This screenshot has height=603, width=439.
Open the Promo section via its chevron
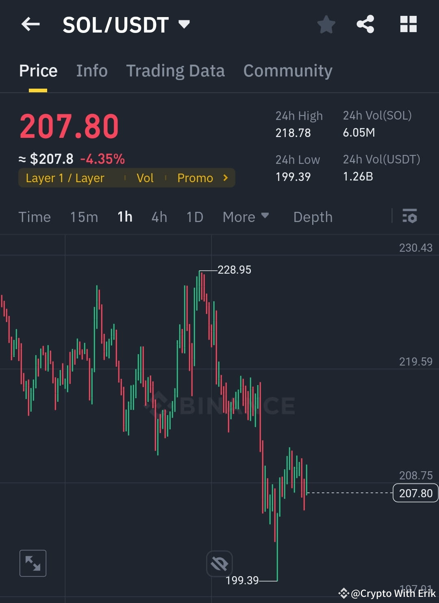click(225, 178)
